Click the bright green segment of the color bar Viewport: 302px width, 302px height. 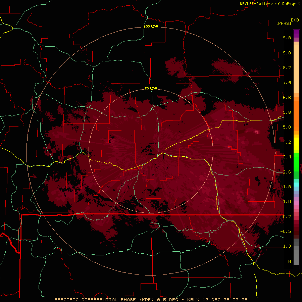[x=296, y=162]
